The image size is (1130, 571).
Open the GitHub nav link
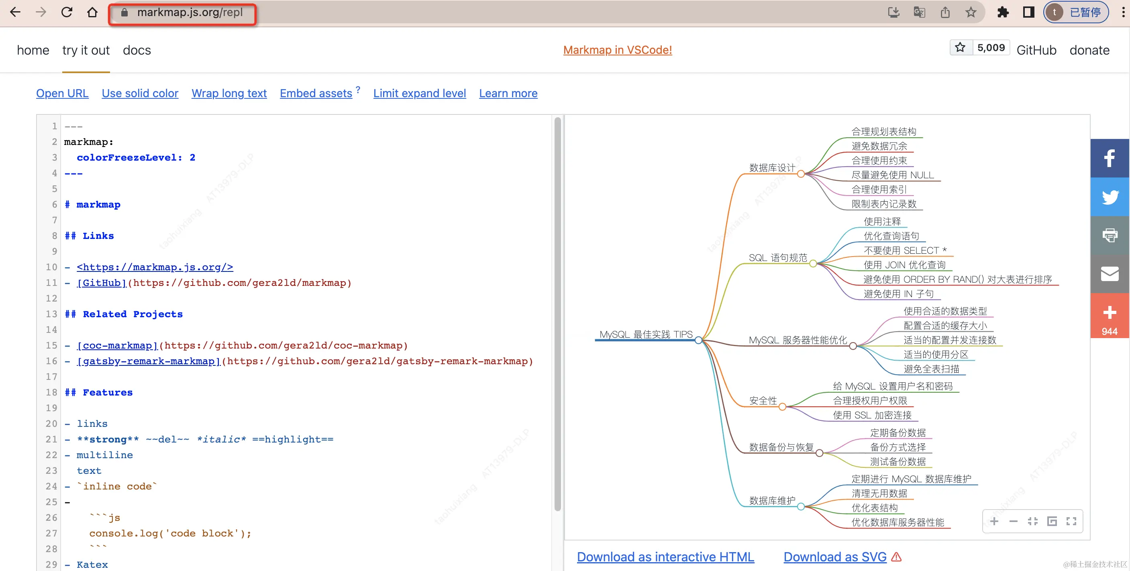[1036, 50]
